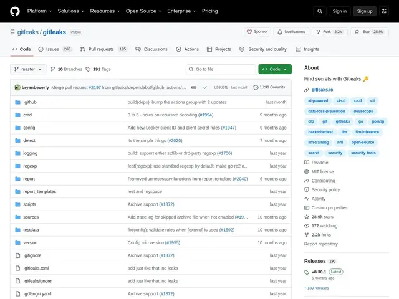Open the green Code dropdown button
399x299 pixels.
click(275, 69)
